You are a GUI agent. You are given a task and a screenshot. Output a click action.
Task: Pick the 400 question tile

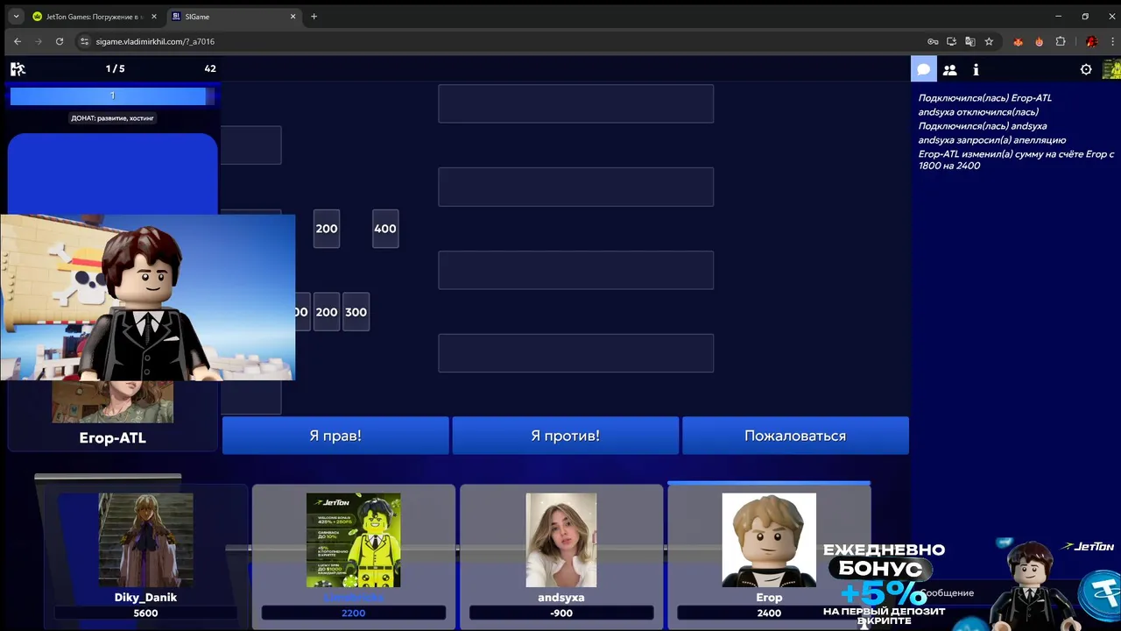(385, 229)
